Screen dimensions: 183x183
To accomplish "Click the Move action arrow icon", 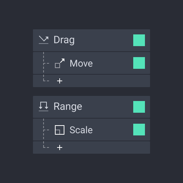I will [60, 63].
